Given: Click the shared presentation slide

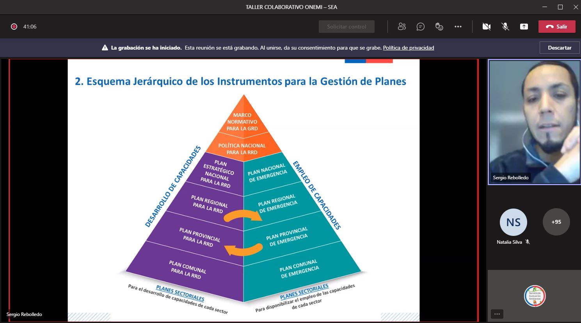Looking at the screenshot, I should click(243, 190).
